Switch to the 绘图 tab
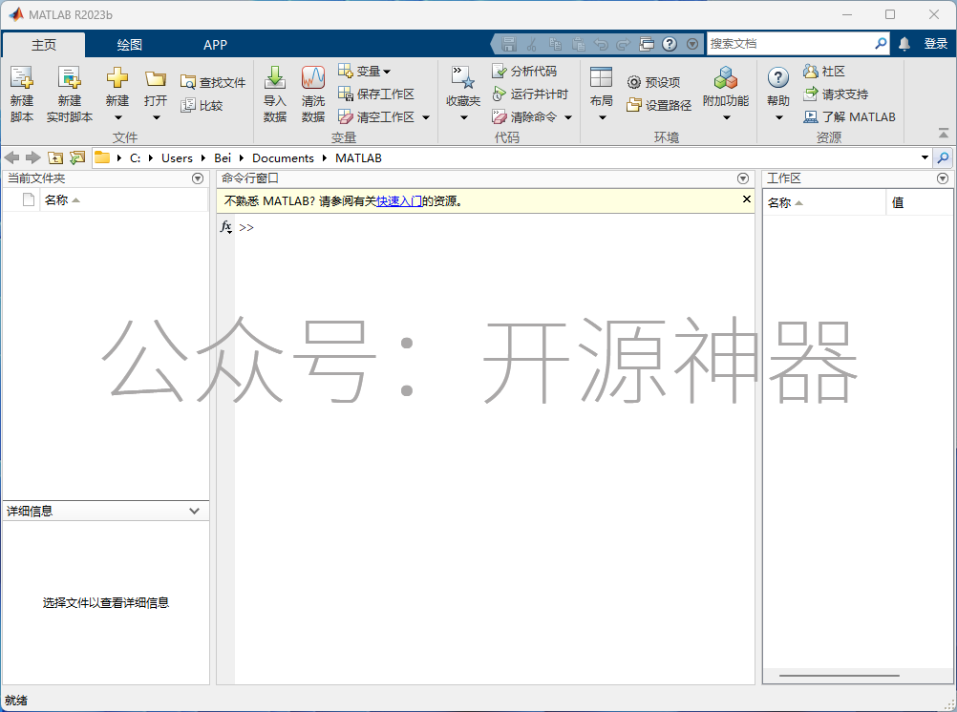 [x=129, y=45]
